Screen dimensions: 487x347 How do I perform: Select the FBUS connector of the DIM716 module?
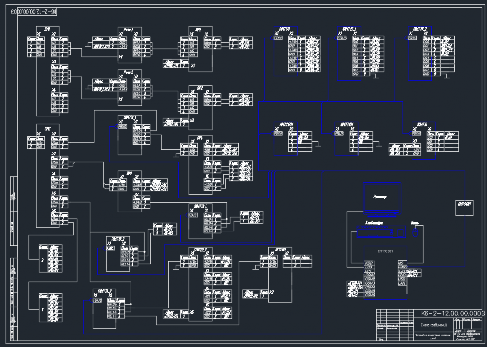(x=416, y=133)
